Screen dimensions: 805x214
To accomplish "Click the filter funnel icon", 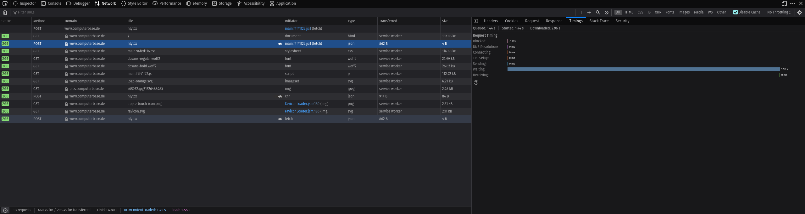I will point(15,13).
